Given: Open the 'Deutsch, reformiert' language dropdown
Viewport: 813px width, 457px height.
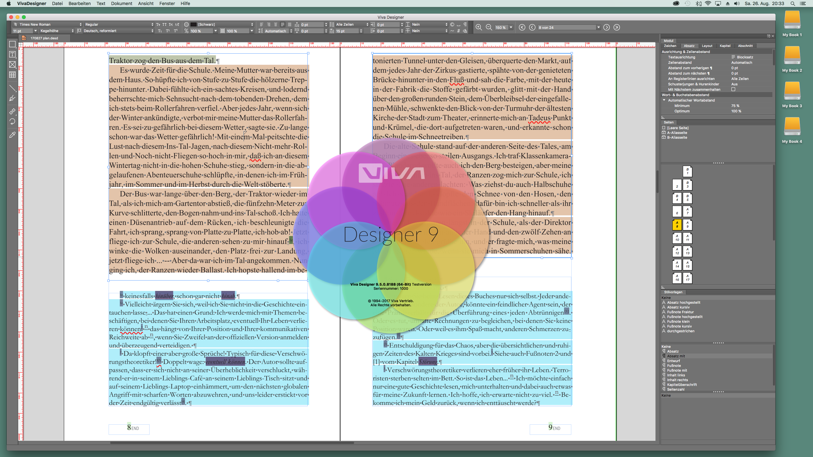Looking at the screenshot, I should 118,31.
